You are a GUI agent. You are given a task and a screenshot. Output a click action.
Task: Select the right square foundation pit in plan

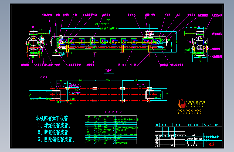pyautogui.click(x=150, y=95)
